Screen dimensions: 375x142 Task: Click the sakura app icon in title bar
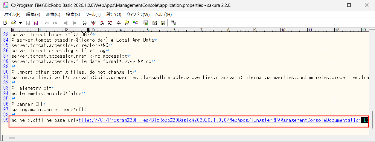point(5,5)
